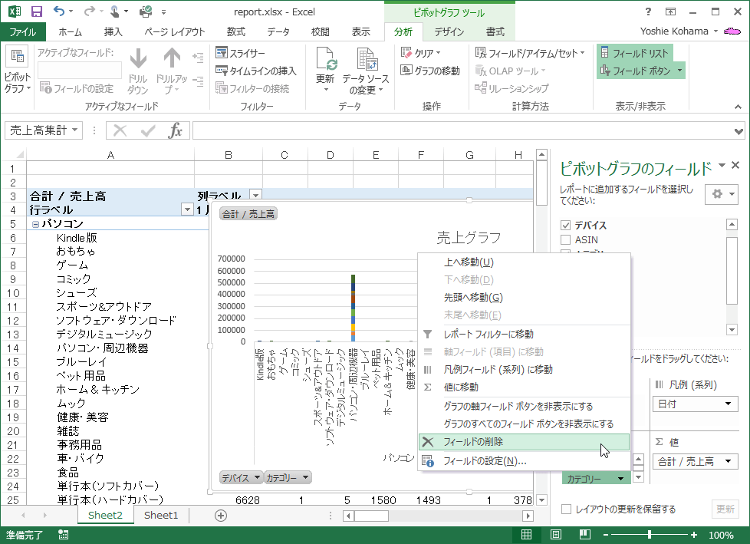Screen dimensions: 750x544
Task: Open the デバイス chart field button
Action: tap(242, 477)
